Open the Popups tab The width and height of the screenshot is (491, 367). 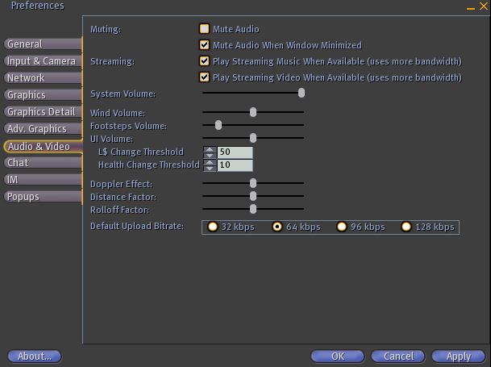point(42,197)
